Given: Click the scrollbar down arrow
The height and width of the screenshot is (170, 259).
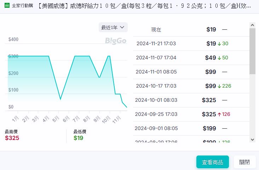Looking at the screenshot, I should [x=252, y=140].
